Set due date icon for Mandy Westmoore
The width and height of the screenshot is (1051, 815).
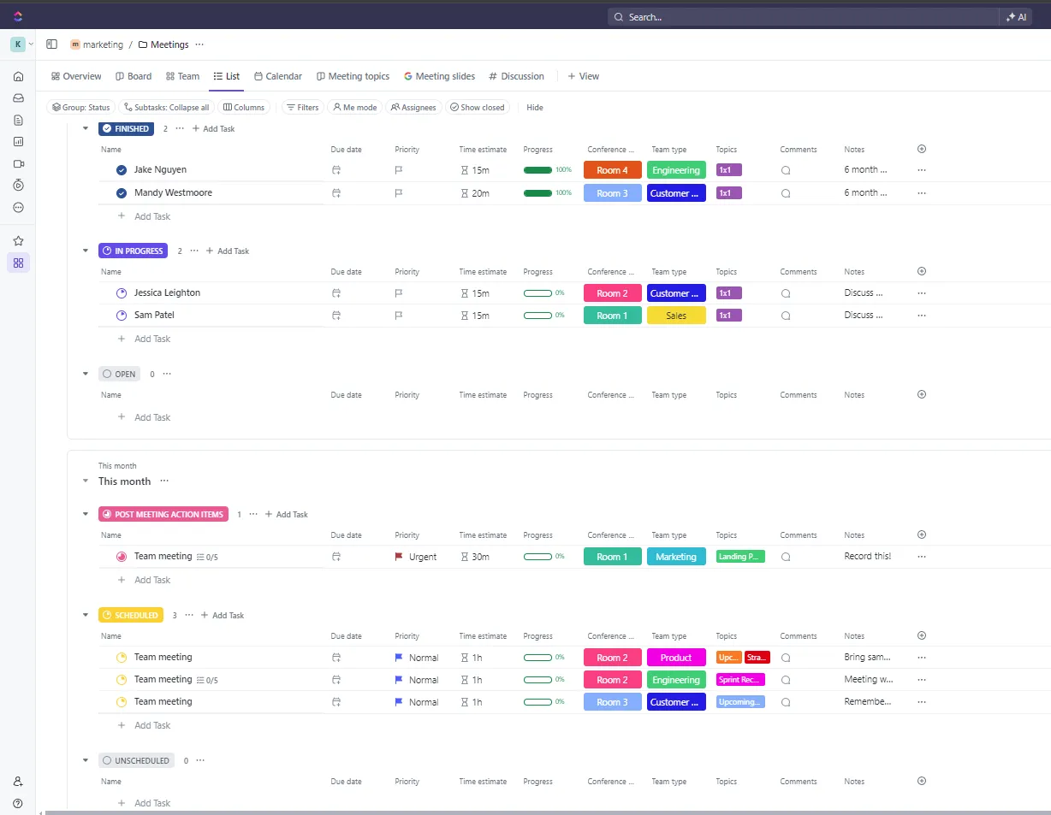pos(336,193)
